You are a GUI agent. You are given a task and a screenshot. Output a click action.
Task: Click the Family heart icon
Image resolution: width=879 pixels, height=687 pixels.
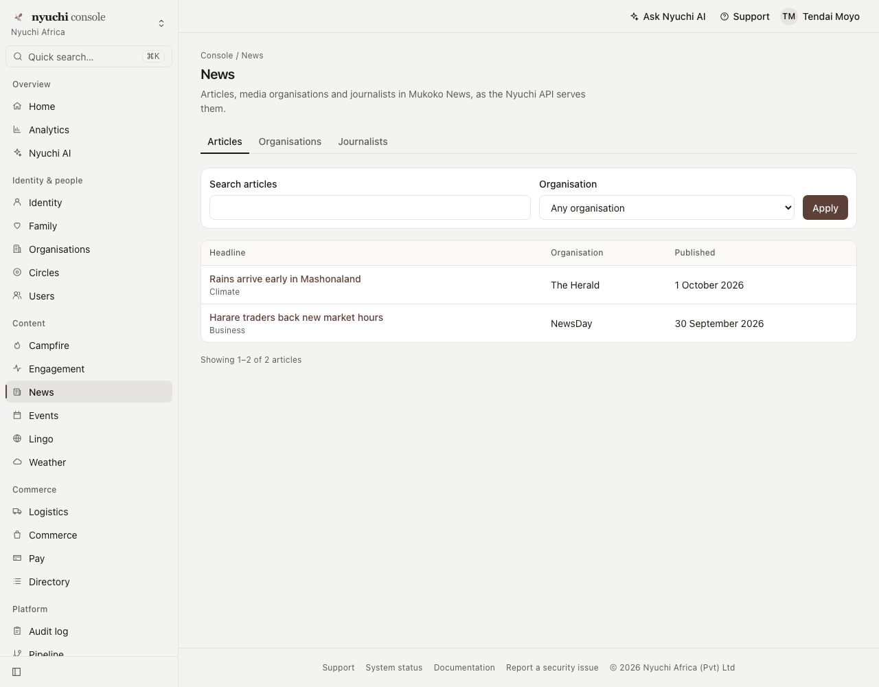[17, 226]
